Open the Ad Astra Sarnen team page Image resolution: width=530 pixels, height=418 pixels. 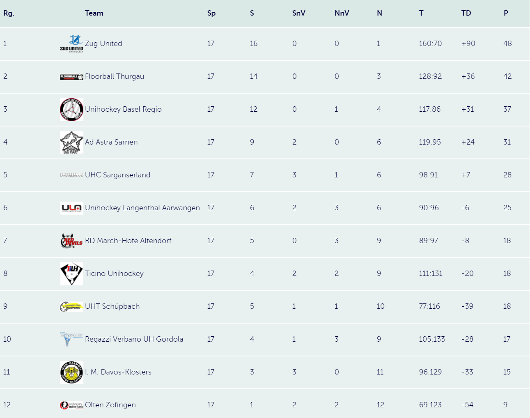tap(111, 142)
